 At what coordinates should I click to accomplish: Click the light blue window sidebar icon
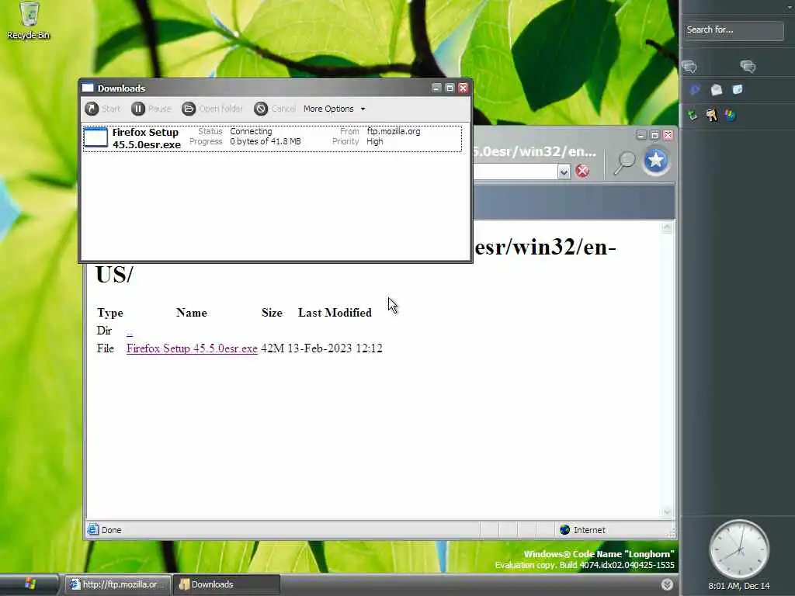point(738,90)
